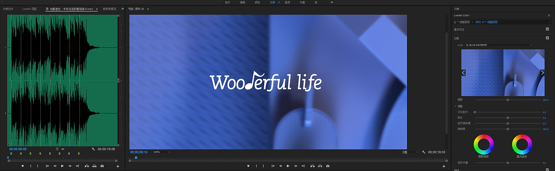Viewport: 555px width, 171px height.
Task: Click drag audio only icon in Source monitor
Action: (63, 149)
